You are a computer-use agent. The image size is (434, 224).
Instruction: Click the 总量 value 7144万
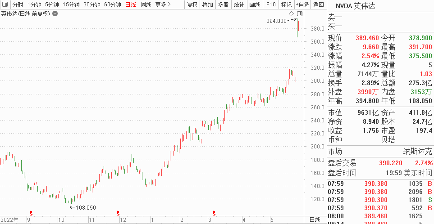(x=368, y=74)
